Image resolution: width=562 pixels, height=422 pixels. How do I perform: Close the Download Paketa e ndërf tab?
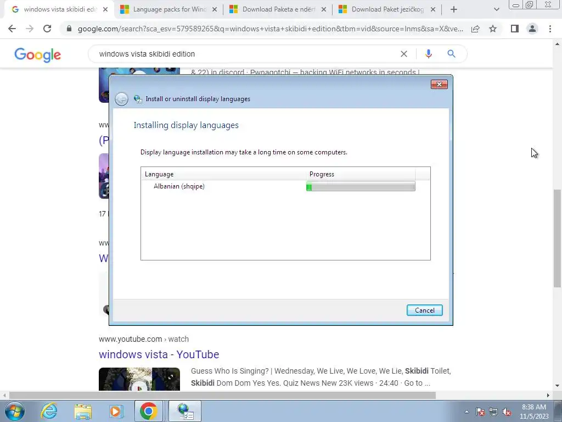324,10
